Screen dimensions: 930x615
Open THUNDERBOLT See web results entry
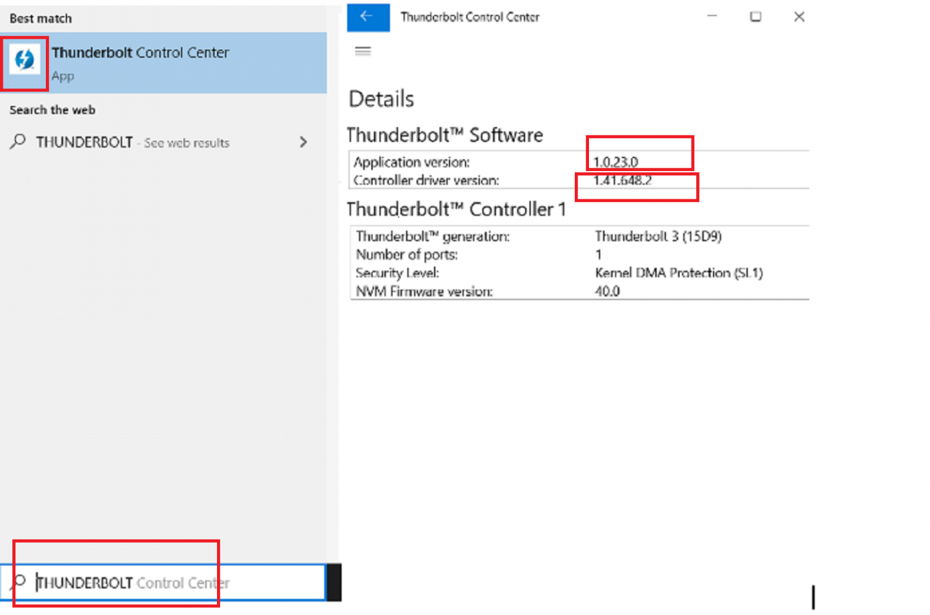pyautogui.click(x=132, y=143)
